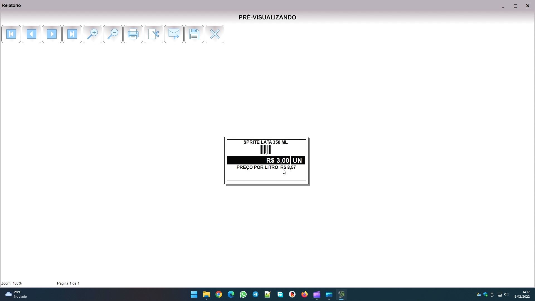Click the PRÉ-VISUALIZANDO heading

coord(267,17)
